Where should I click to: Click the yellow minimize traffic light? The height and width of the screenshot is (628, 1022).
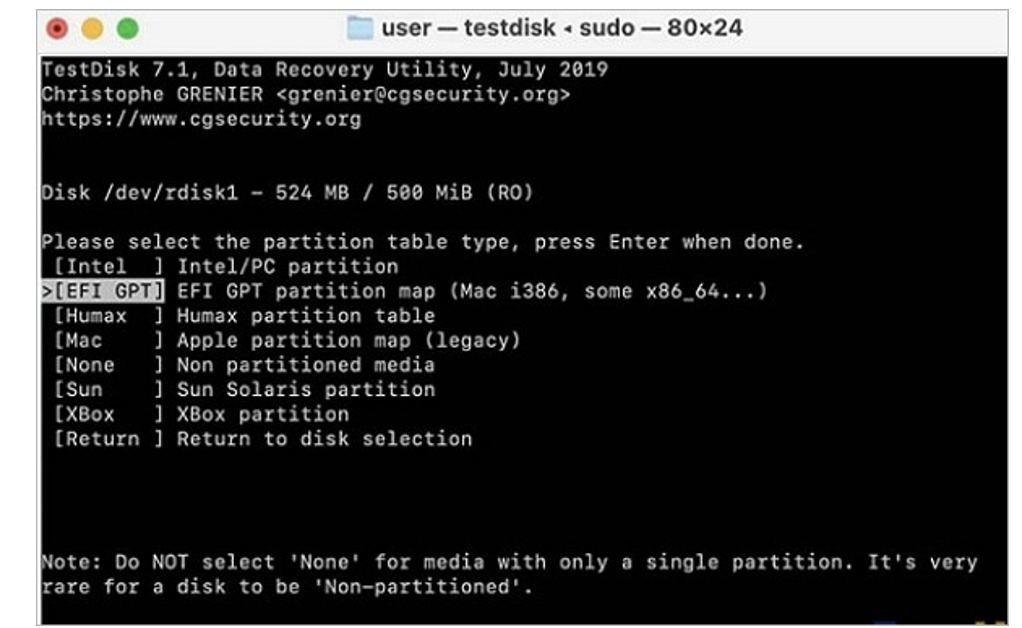[x=92, y=28]
